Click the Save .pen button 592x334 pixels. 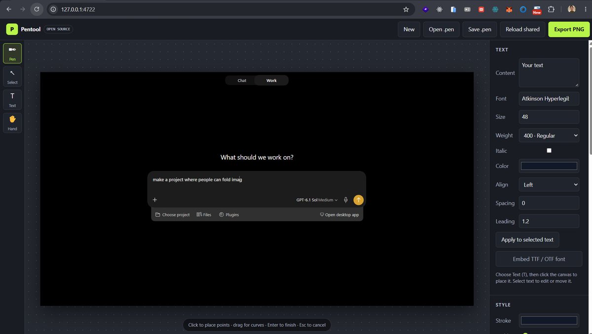(480, 29)
